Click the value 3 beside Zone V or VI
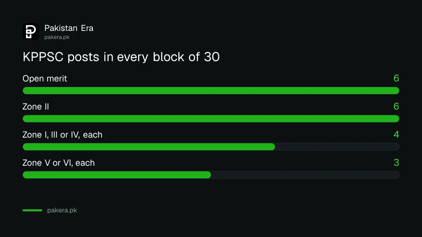 coord(396,163)
